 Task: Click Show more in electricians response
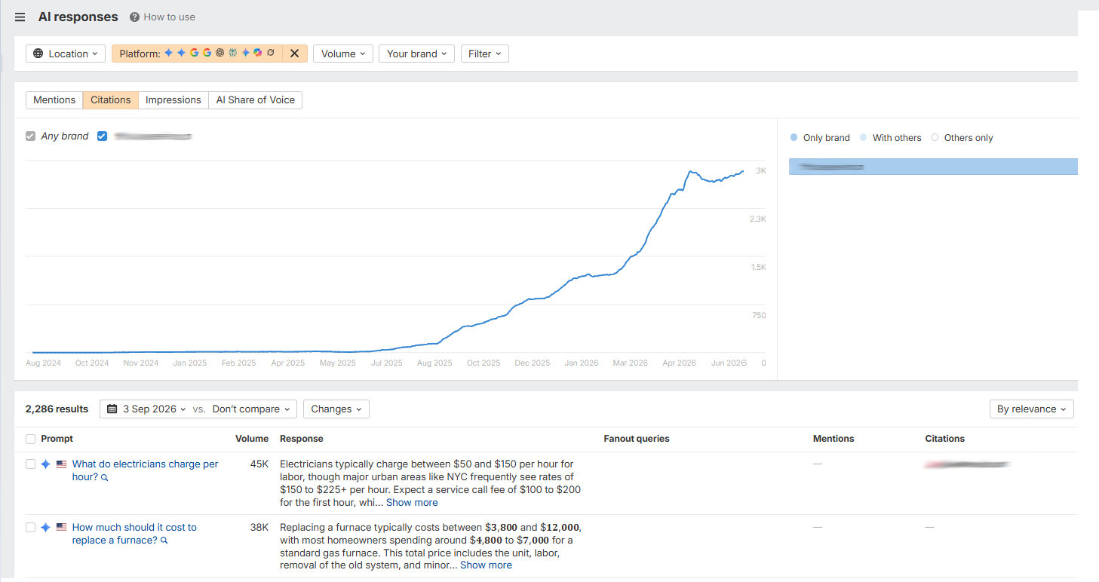pos(412,502)
